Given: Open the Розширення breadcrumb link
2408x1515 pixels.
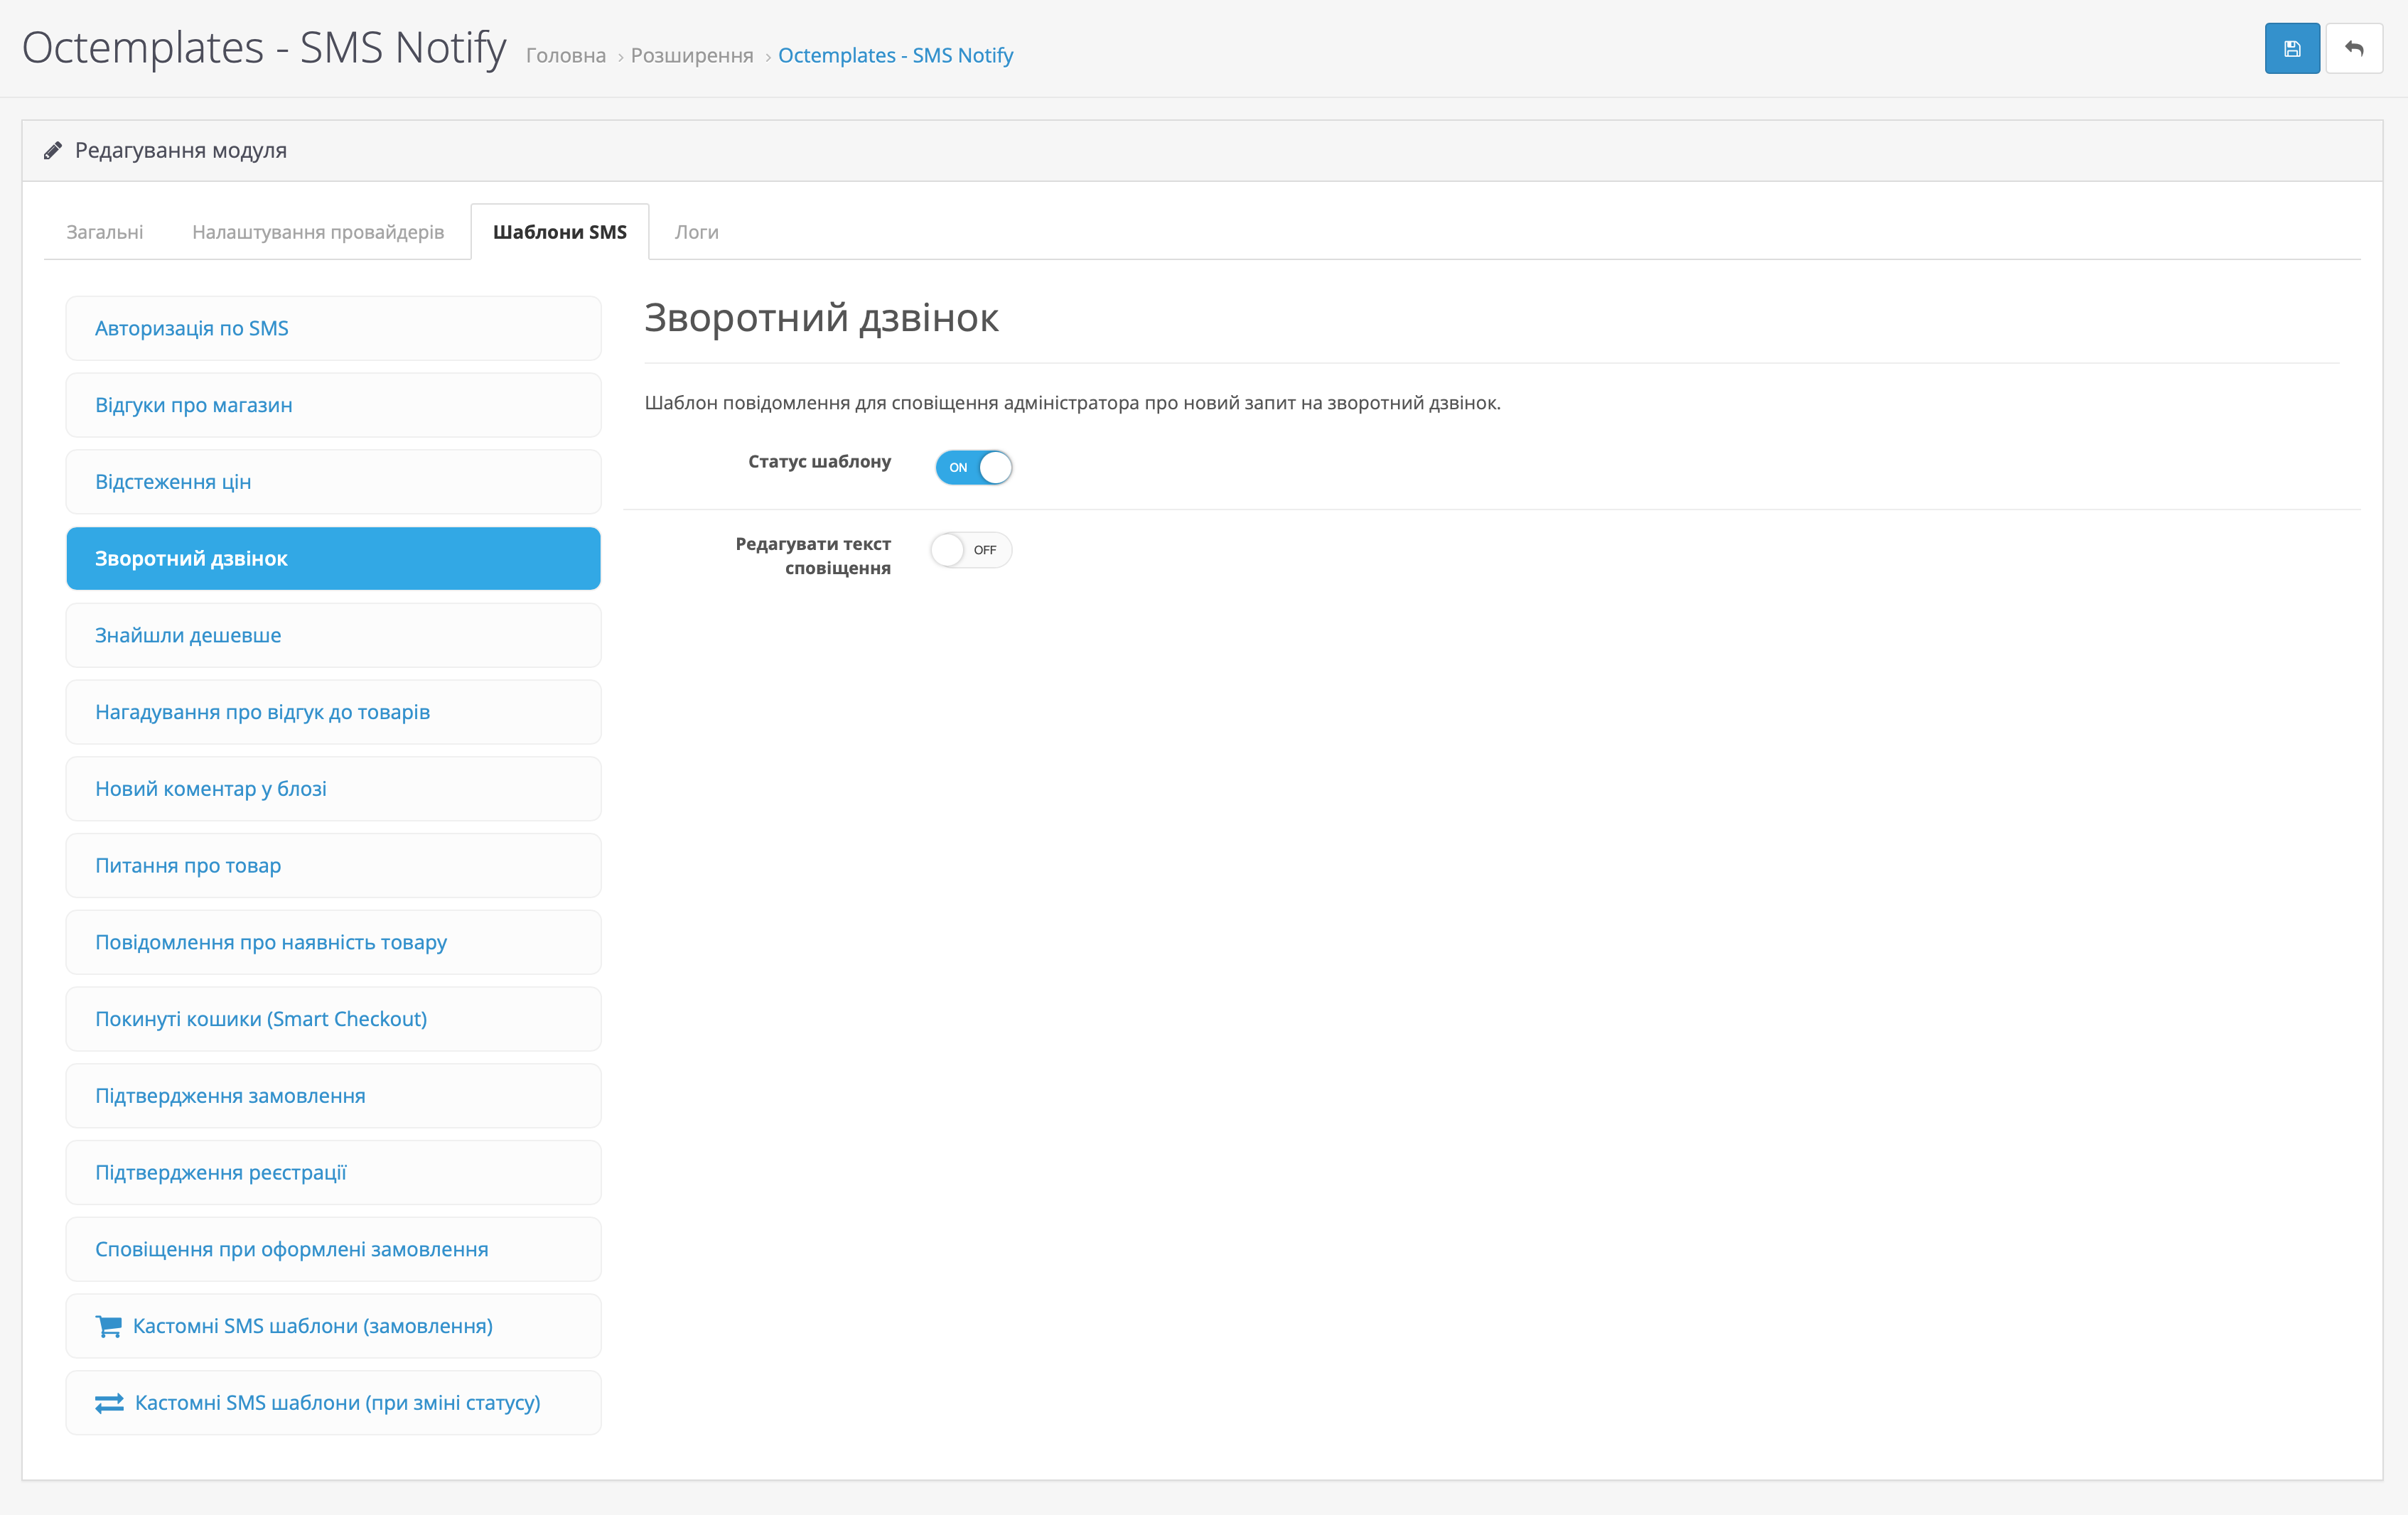Looking at the screenshot, I should click(692, 56).
